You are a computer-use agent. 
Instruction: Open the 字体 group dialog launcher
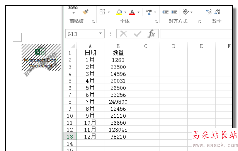(x=156, y=22)
